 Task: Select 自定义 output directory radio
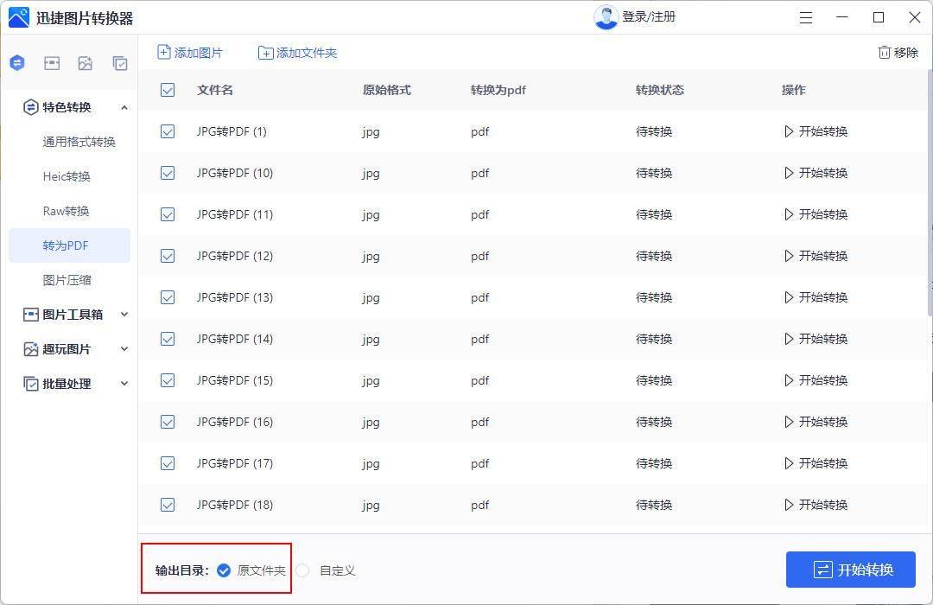[x=303, y=570]
